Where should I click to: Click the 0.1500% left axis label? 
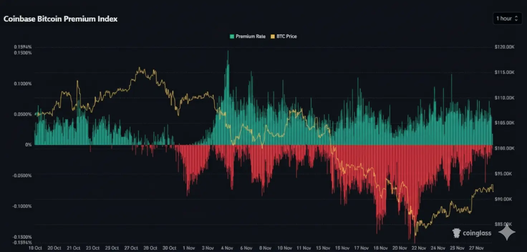pyautogui.click(x=23, y=53)
